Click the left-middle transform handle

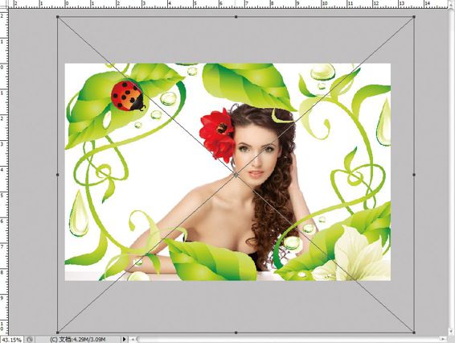click(57, 175)
